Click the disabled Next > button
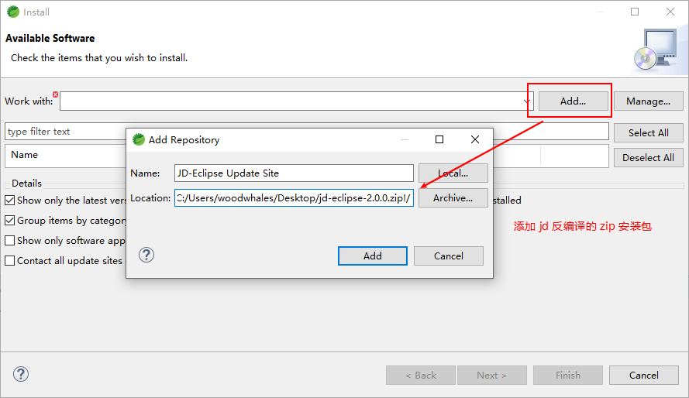Viewport: 689px width, 398px height. (491, 376)
